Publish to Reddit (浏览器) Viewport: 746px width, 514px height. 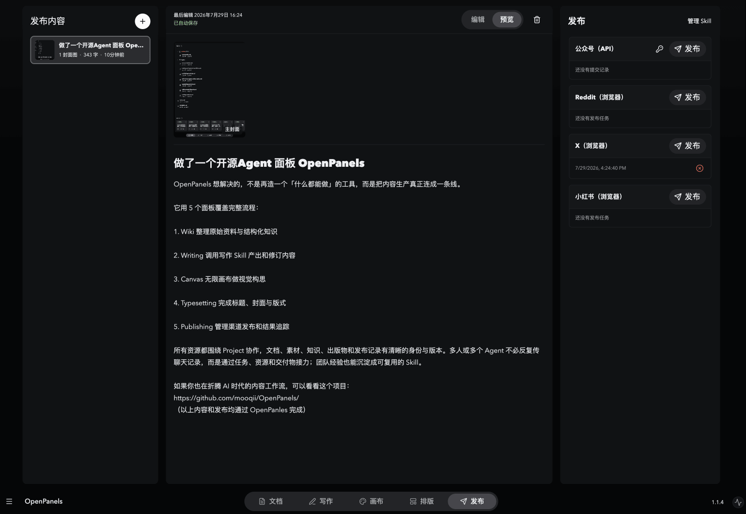point(687,97)
